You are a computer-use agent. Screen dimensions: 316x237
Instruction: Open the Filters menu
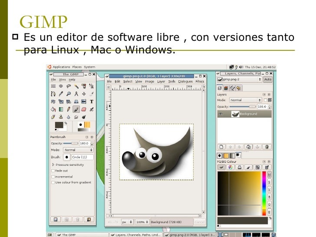[200, 81]
